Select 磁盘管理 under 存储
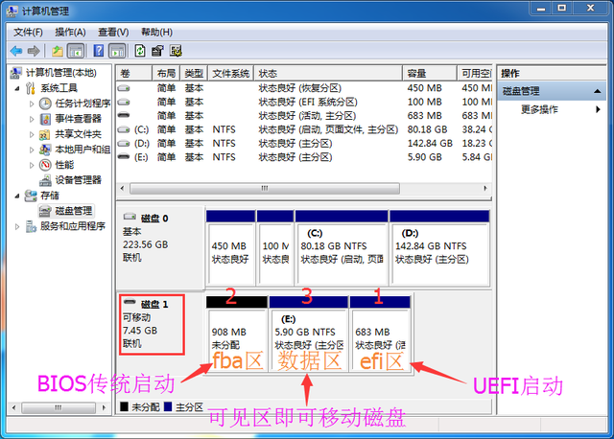Viewport: 614px width, 439px height. [x=73, y=211]
